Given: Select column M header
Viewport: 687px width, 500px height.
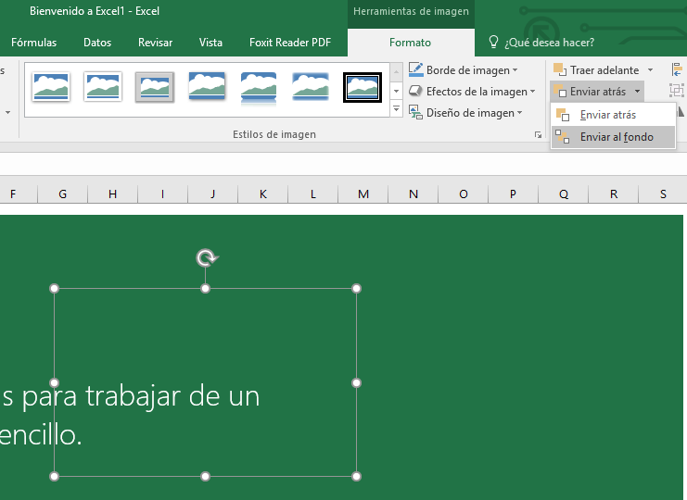Looking at the screenshot, I should pyautogui.click(x=363, y=194).
